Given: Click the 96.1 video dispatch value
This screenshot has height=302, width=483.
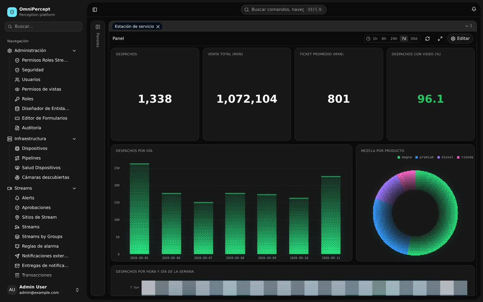Looking at the screenshot, I should point(430,99).
